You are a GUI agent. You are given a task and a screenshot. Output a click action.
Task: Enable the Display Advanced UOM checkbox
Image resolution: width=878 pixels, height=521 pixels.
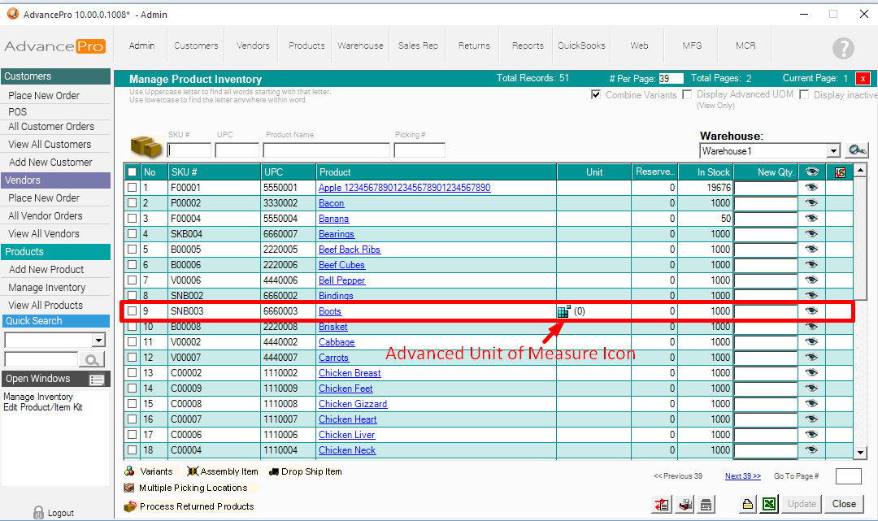(688, 95)
